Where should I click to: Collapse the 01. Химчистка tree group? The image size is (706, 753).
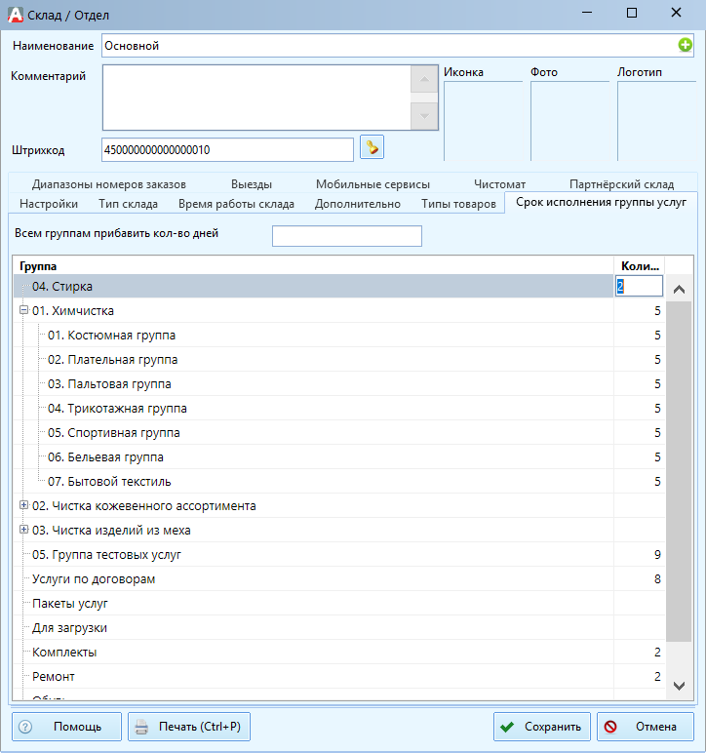[23, 310]
